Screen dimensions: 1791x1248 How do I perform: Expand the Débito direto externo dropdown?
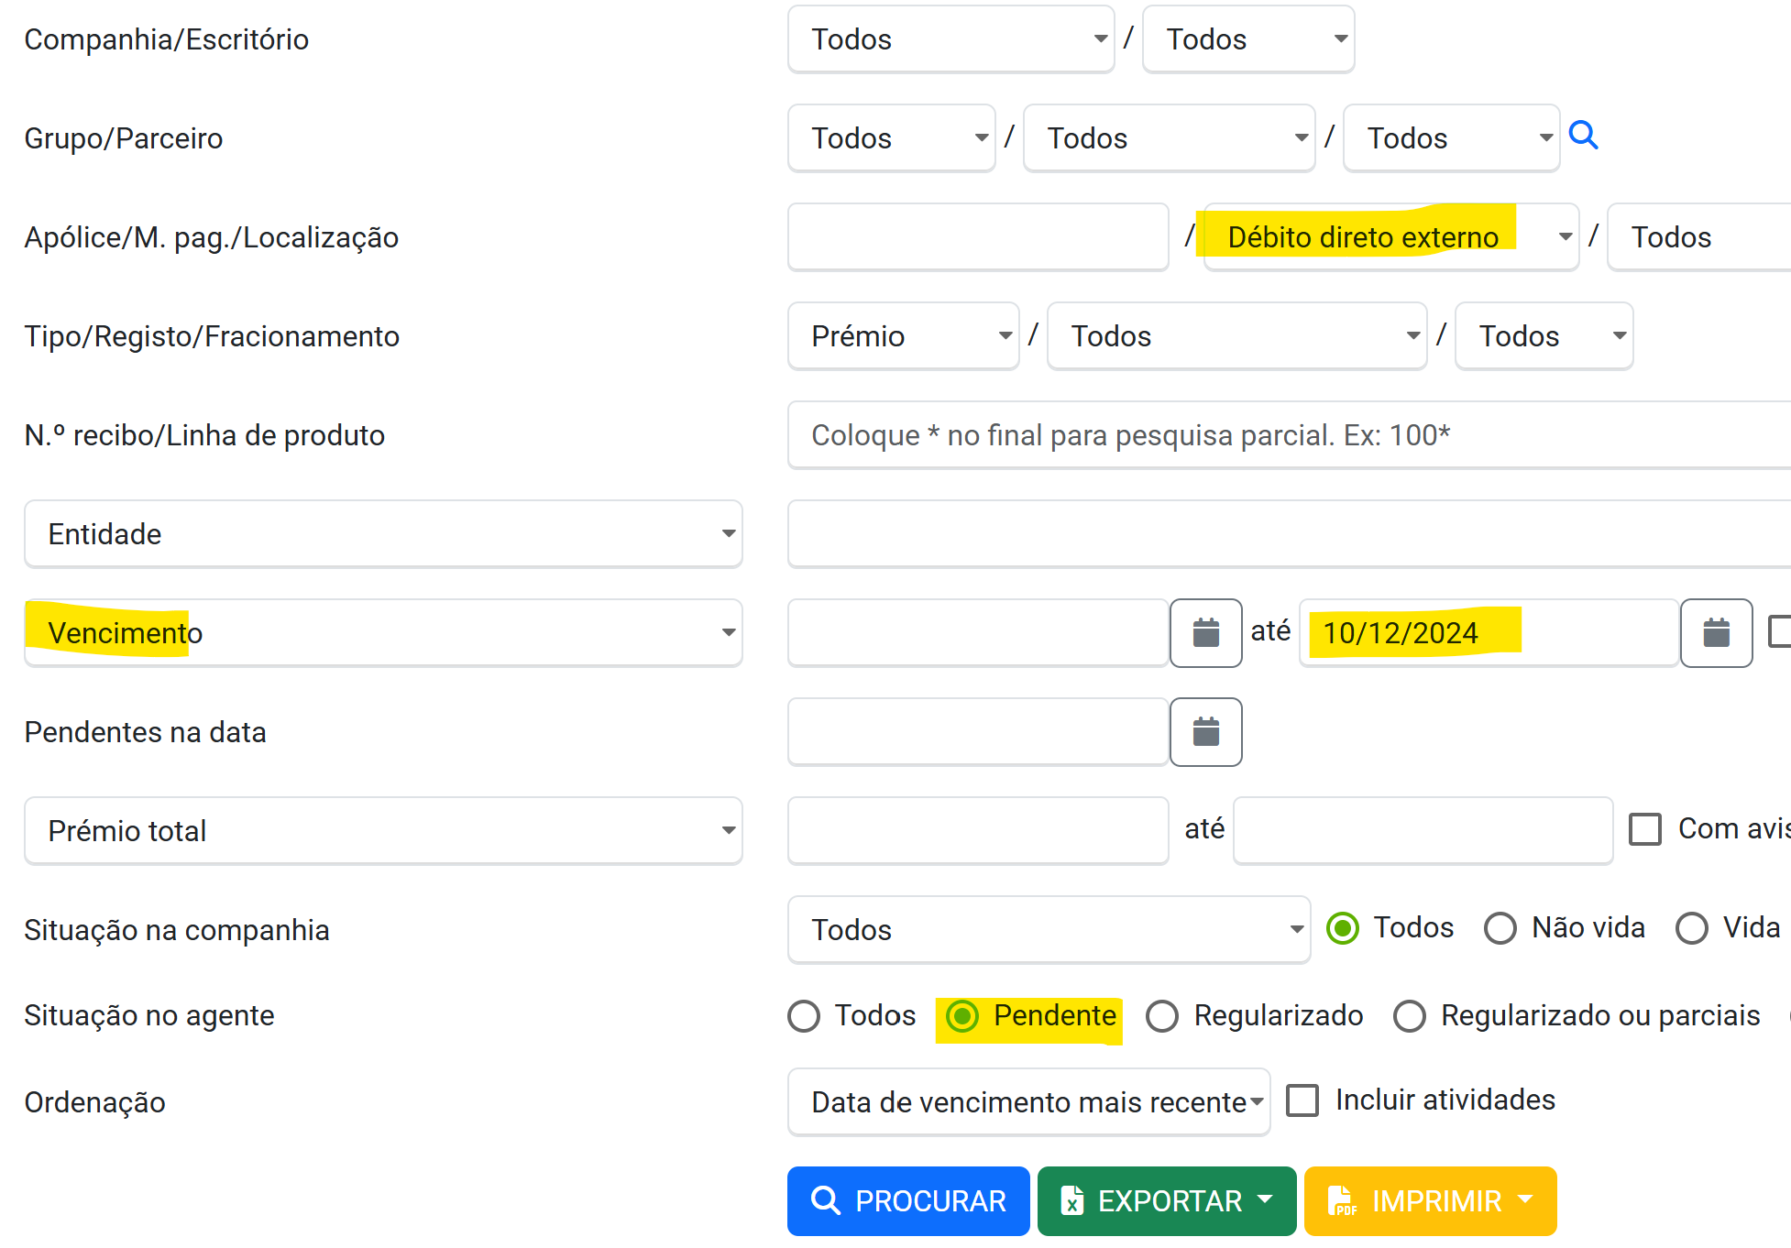[x=1390, y=236]
